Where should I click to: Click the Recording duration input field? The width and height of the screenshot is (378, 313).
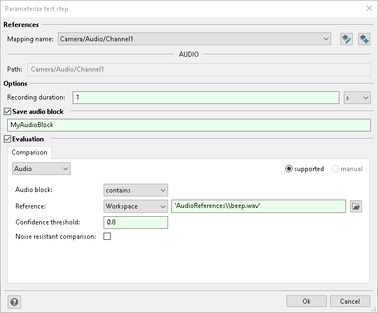pos(206,98)
